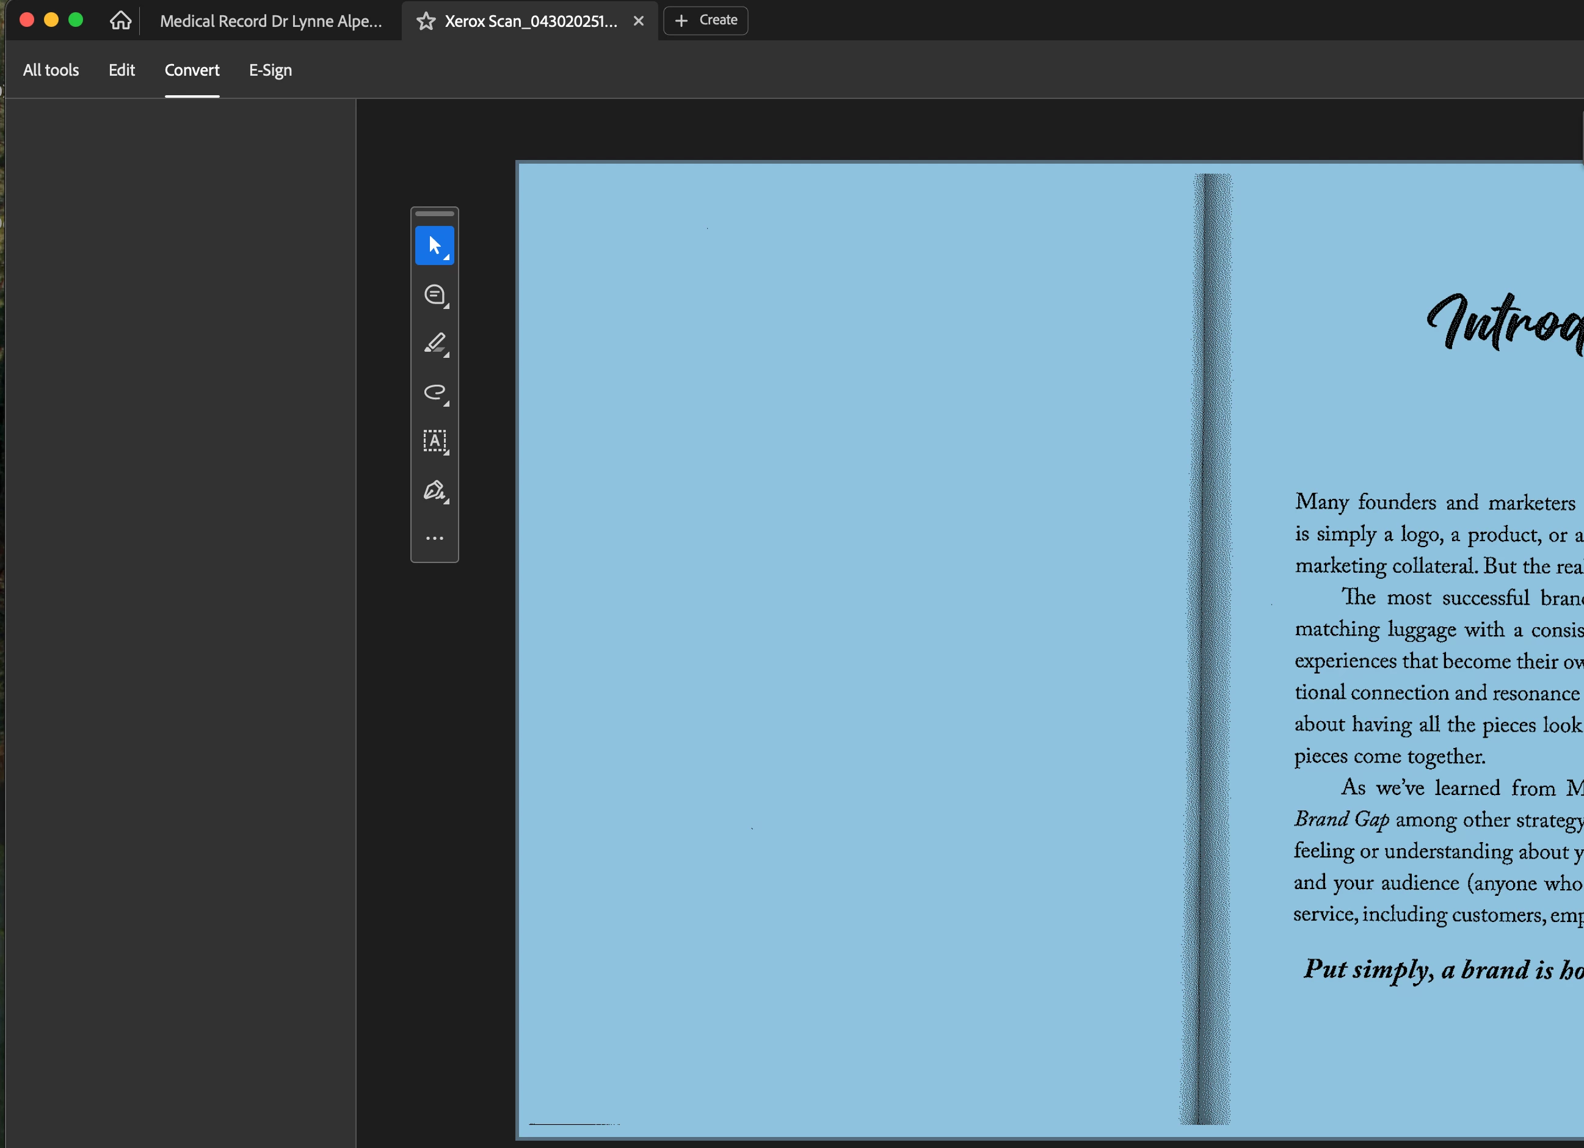Select the Convert tab
The width and height of the screenshot is (1584, 1148).
[191, 70]
